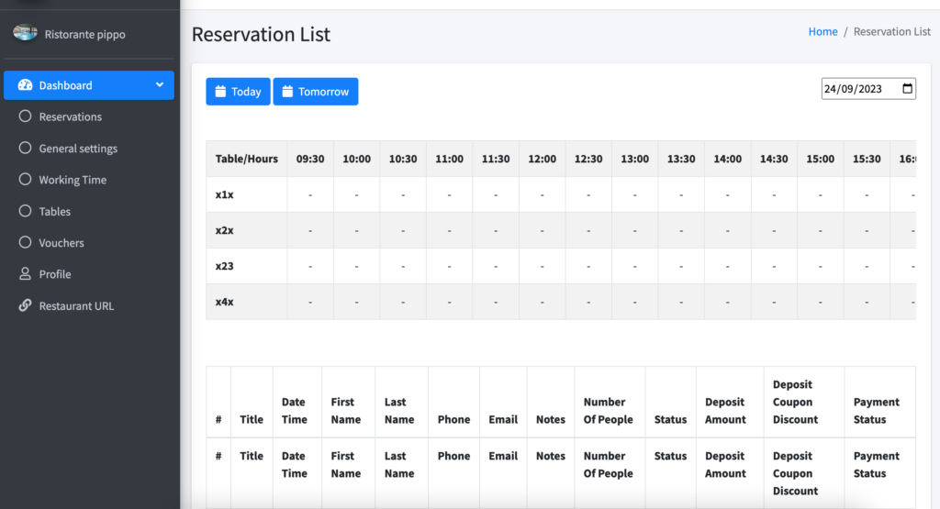The width and height of the screenshot is (940, 509).
Task: Show today's reservations with Today button
Action: 238,92
